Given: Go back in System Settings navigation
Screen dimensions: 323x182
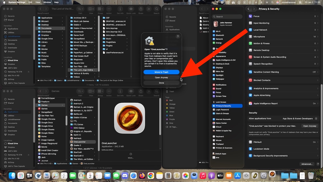Looking at the screenshot, I should (248, 9).
